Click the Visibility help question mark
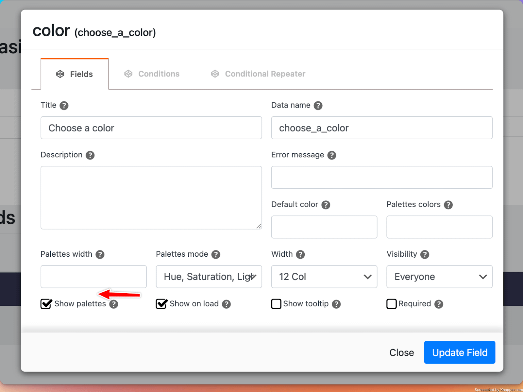The image size is (523, 392). click(x=425, y=255)
